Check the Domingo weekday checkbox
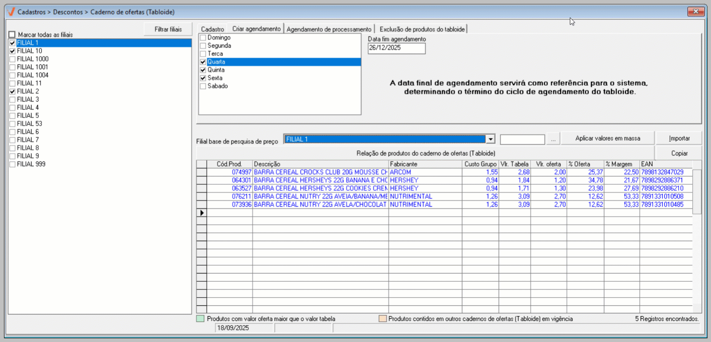 point(203,37)
